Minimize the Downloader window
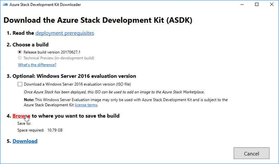The image size is (279, 164). point(242,4)
